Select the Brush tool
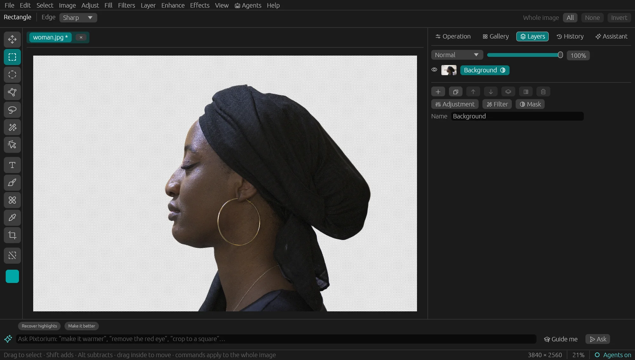 click(12, 183)
